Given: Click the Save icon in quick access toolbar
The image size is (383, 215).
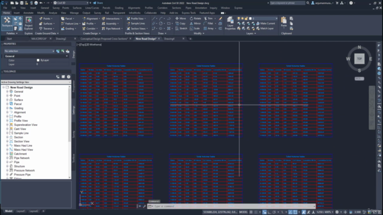Looking at the screenshot, I should click(x=22, y=3).
